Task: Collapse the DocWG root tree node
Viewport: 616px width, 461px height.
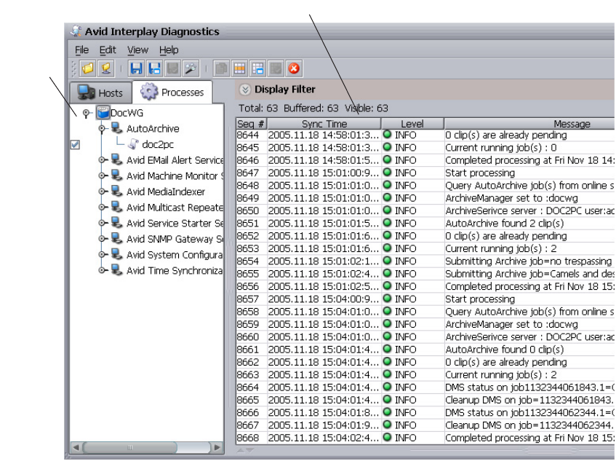Action: (x=87, y=114)
